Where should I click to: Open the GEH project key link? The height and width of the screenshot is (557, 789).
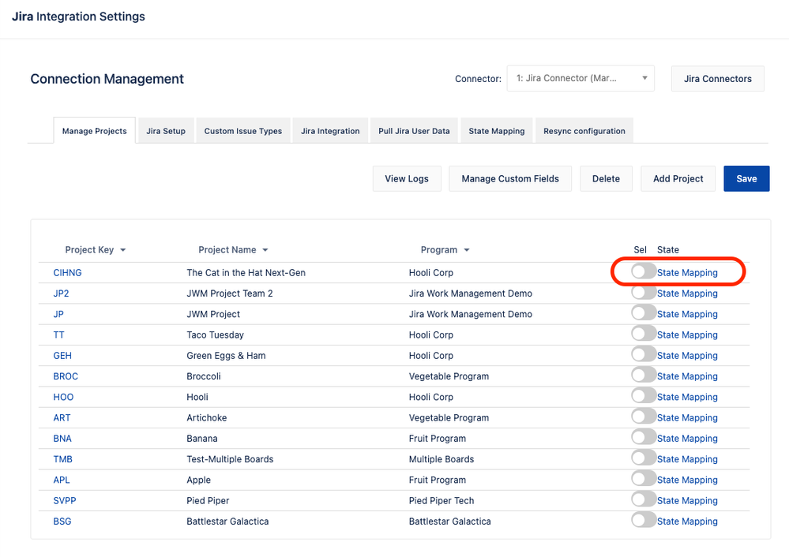coord(62,355)
